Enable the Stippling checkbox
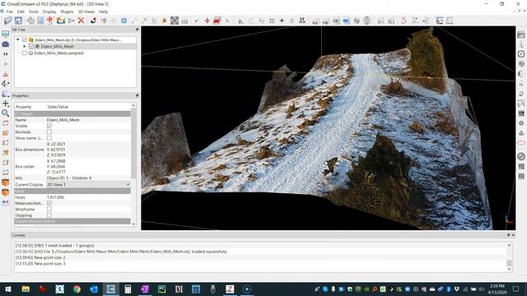This screenshot has height=296, width=527. [49, 215]
